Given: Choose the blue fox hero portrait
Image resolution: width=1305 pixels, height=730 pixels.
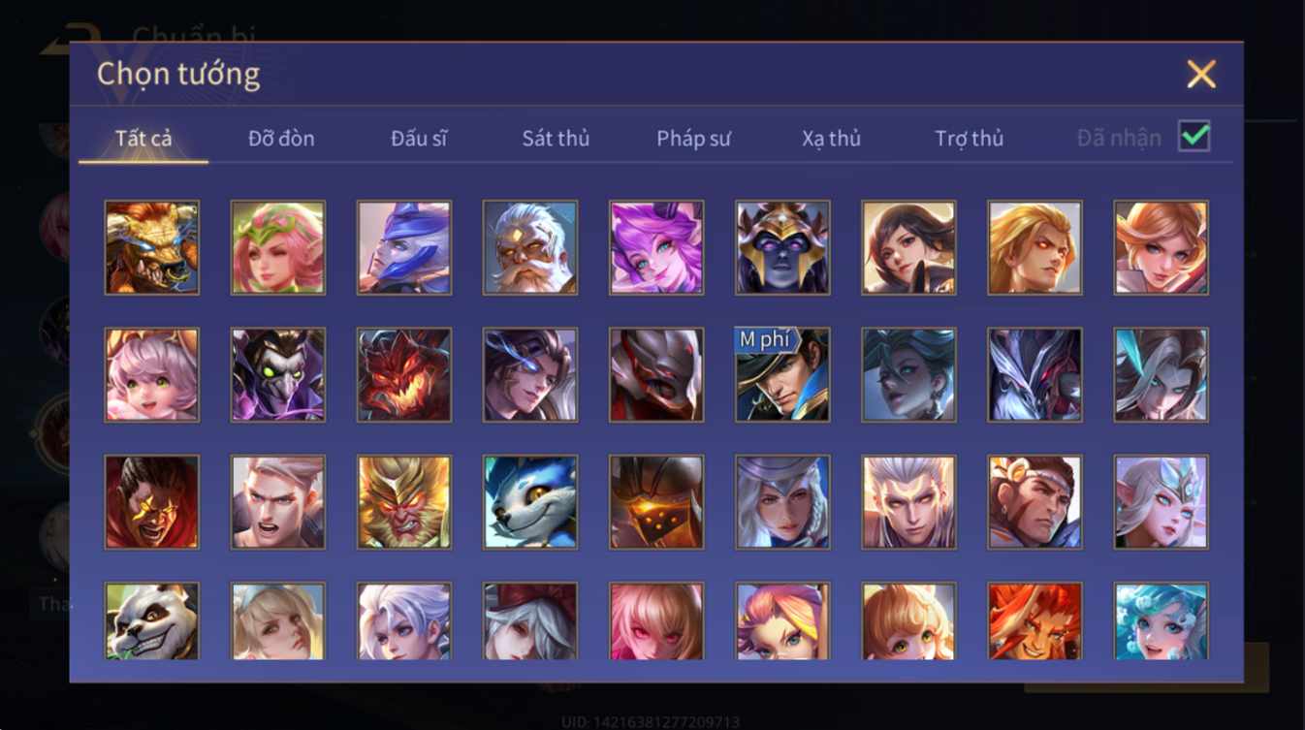Looking at the screenshot, I should [530, 502].
